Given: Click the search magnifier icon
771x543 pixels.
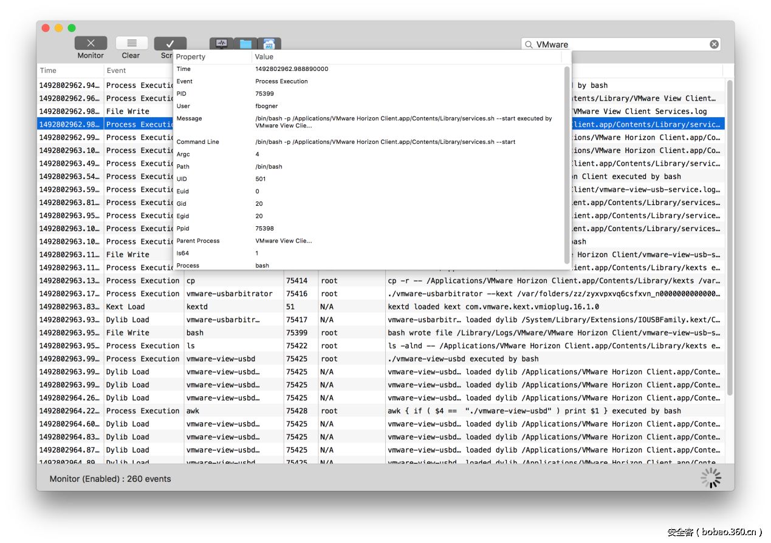Looking at the screenshot, I should pos(529,44).
